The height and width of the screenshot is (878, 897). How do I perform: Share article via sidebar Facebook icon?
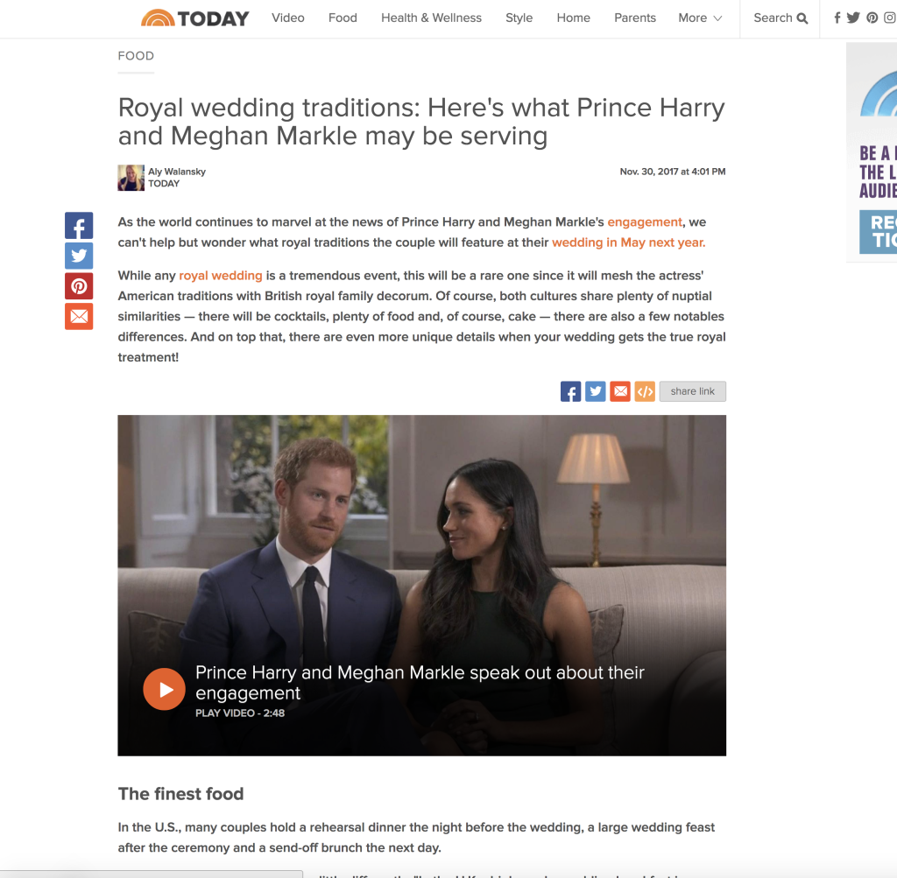click(79, 226)
